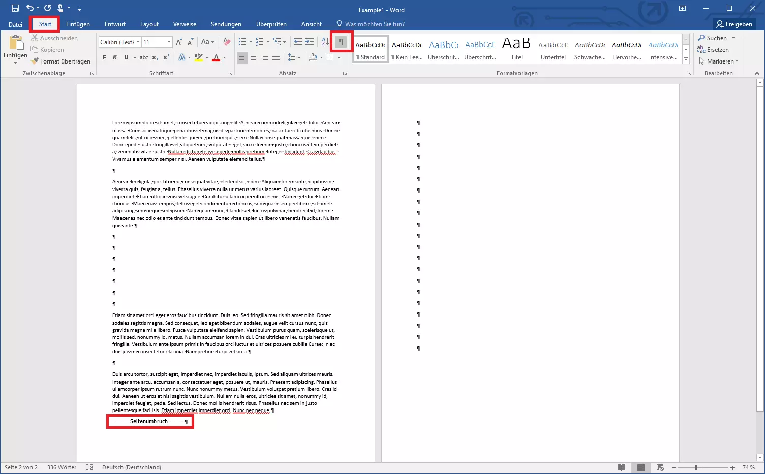Click the vertical scrollbar down arrow

click(x=760, y=457)
